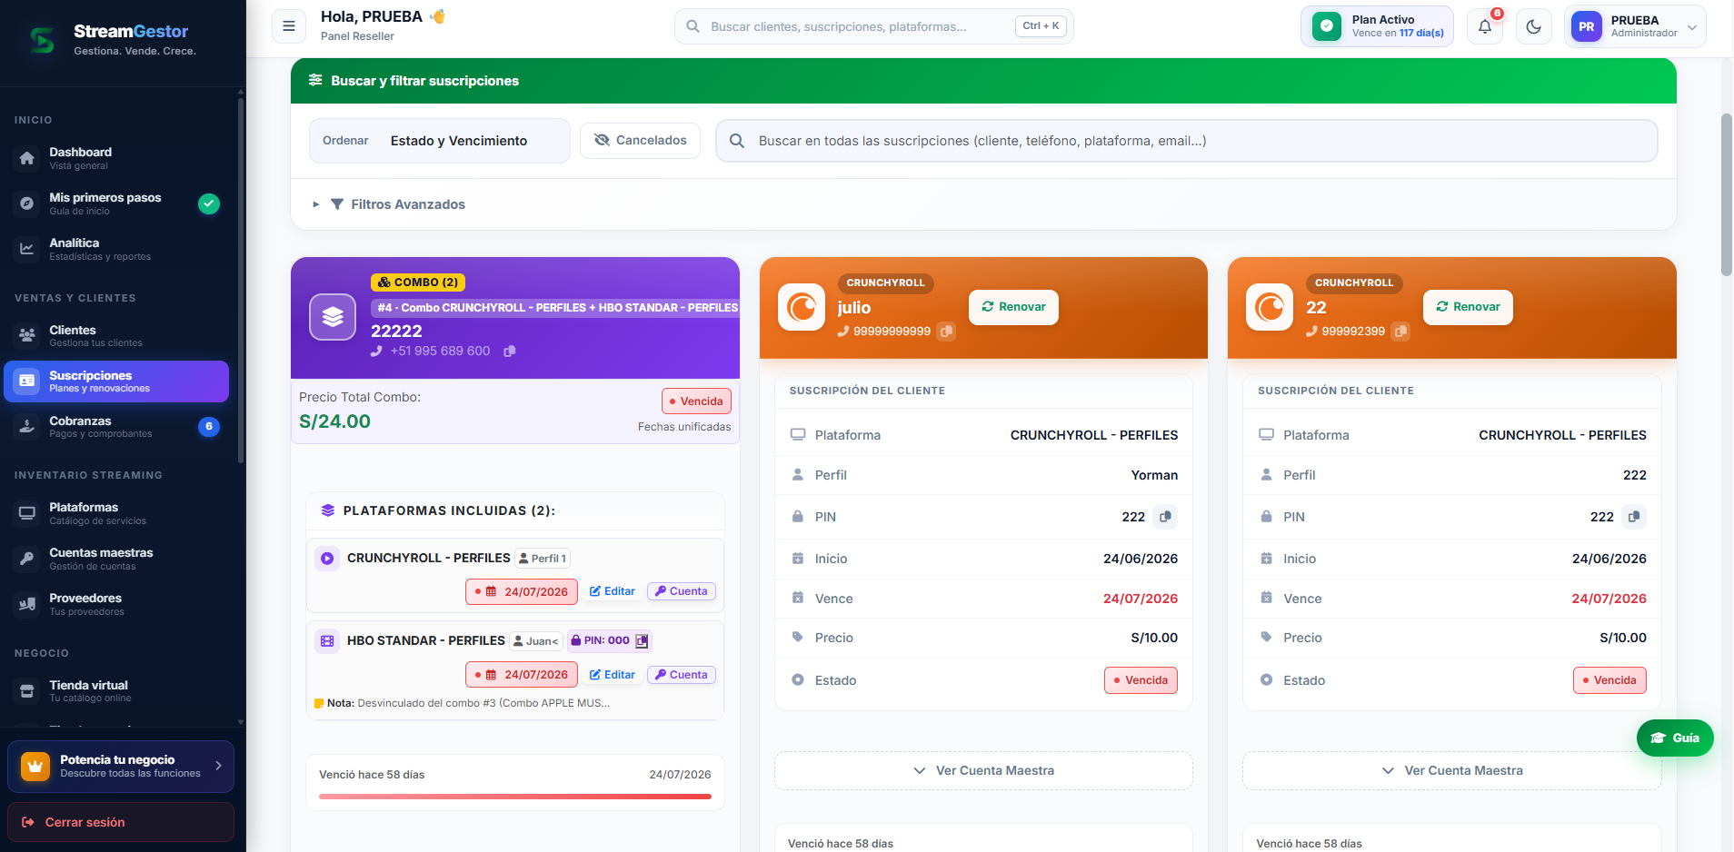Click the search magnifier icon in the top bar

693,26
